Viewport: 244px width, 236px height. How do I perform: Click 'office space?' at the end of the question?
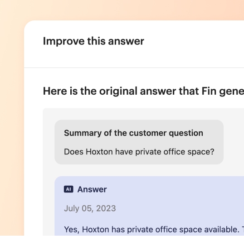coord(189,152)
